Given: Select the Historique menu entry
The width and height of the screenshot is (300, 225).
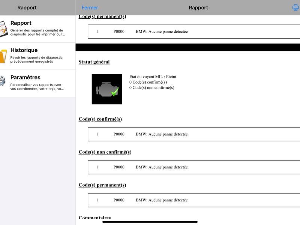Looking at the screenshot, I should coord(38,56).
